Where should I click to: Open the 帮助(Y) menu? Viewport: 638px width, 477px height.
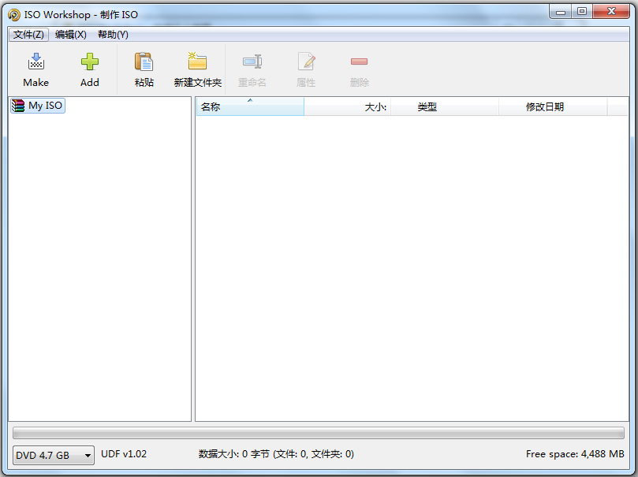(113, 35)
